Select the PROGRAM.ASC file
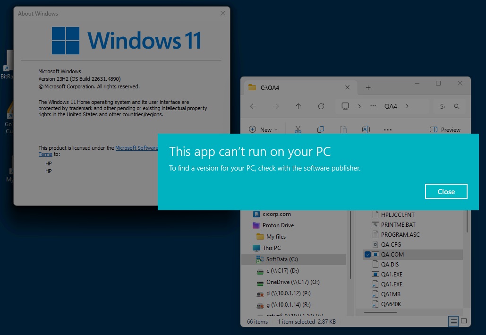Image resolution: width=486 pixels, height=335 pixels. tap(400, 234)
